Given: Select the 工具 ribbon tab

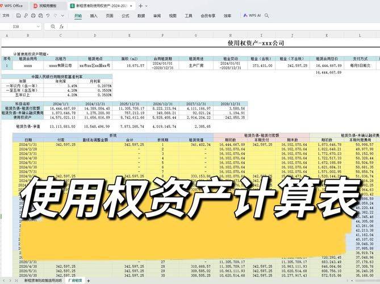Looking at the screenshot, I should (x=189, y=16).
